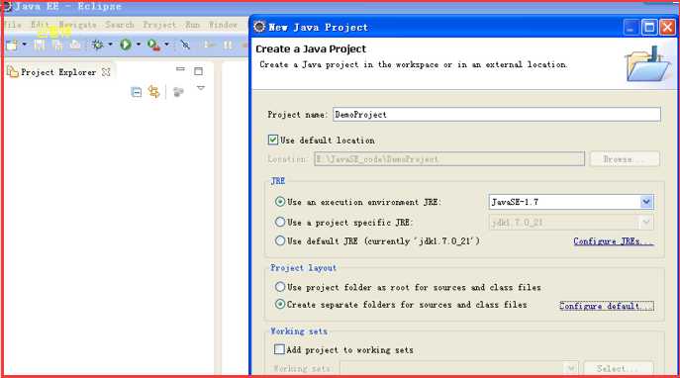This screenshot has height=378, width=680.
Task: Open the Debug button dropdown arrow
Action: coord(110,45)
